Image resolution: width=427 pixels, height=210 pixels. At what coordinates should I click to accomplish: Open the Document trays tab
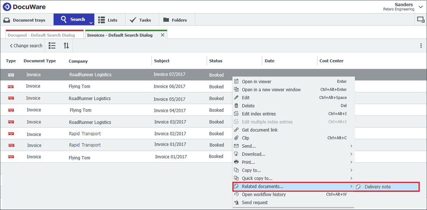[x=25, y=20]
